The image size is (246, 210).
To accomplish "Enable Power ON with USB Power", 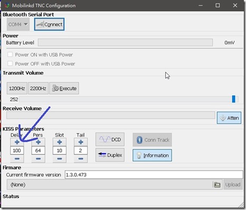I will [x=10, y=55].
